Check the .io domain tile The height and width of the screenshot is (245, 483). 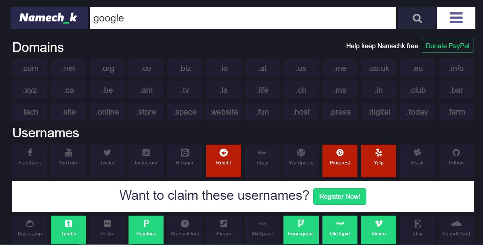[224, 68]
